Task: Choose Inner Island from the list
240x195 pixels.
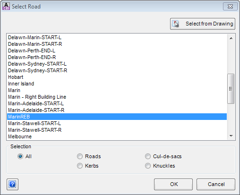Action: (117, 84)
